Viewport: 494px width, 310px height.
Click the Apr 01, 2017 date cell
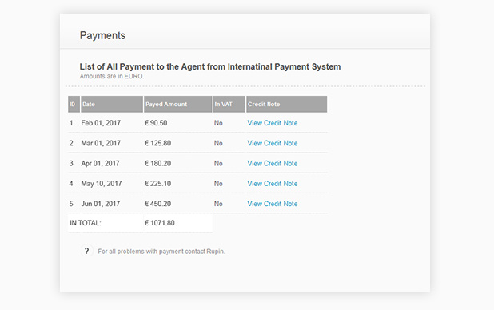coord(100,163)
